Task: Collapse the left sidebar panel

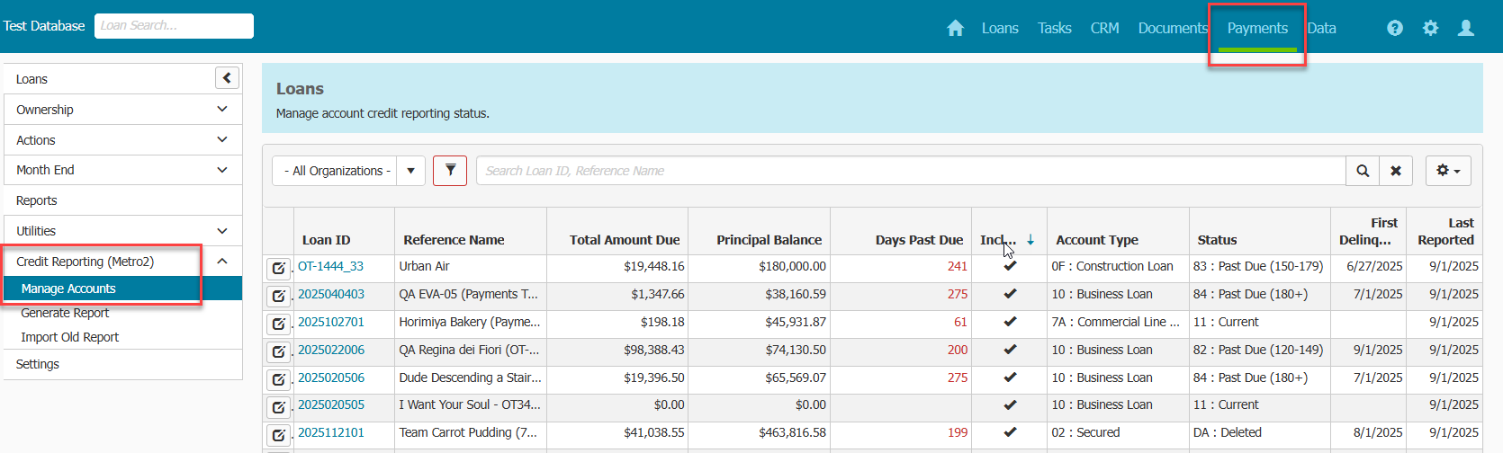Action: (x=227, y=78)
